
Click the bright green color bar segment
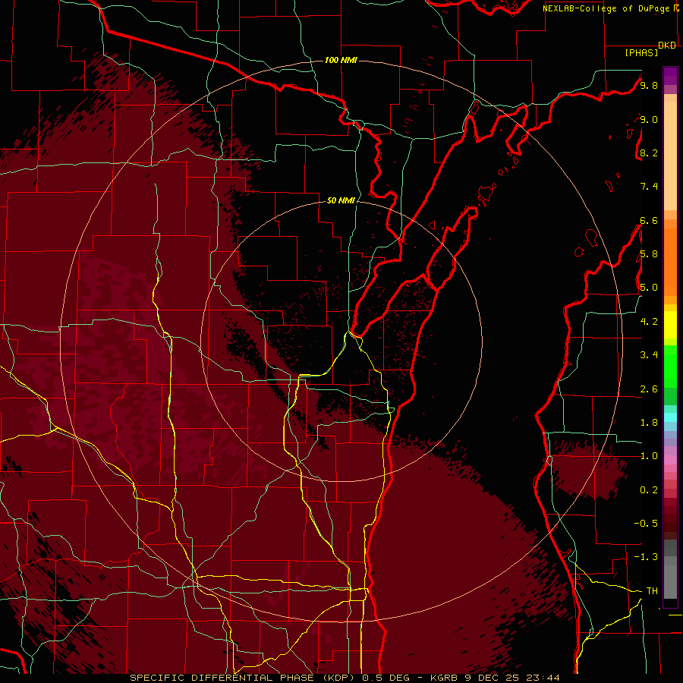pos(670,367)
